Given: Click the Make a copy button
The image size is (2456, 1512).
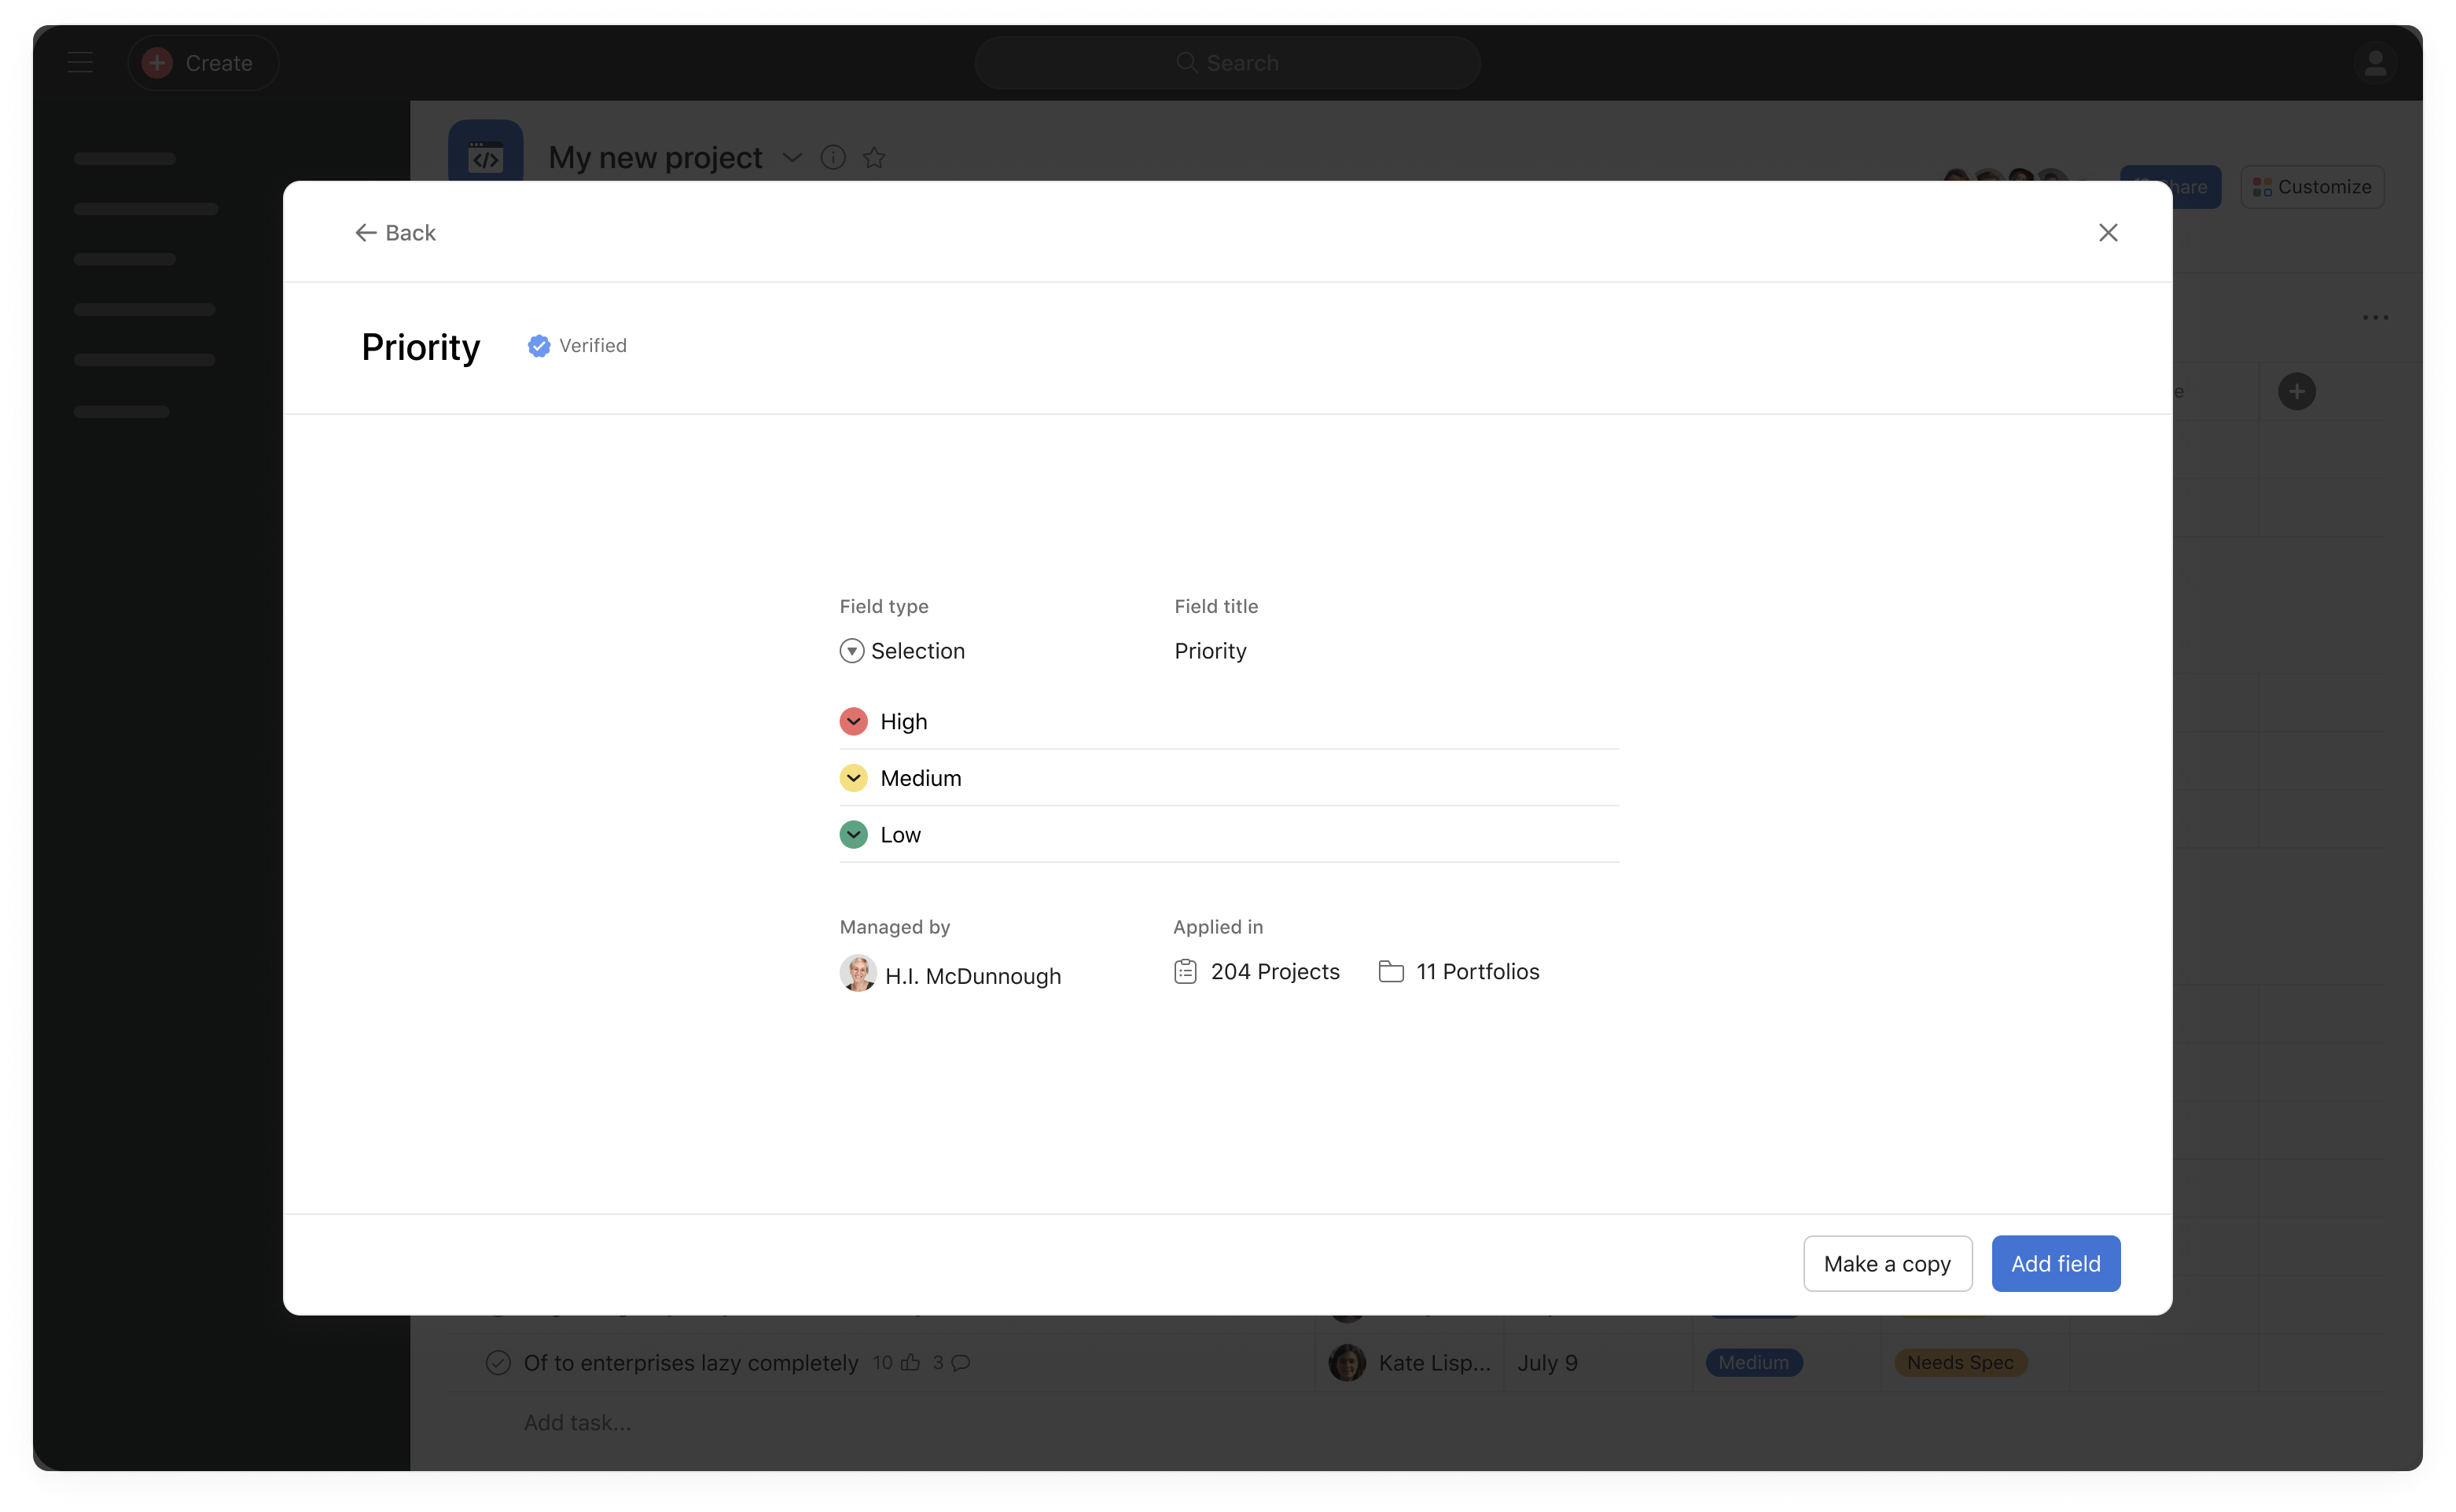Looking at the screenshot, I should (1886, 1263).
